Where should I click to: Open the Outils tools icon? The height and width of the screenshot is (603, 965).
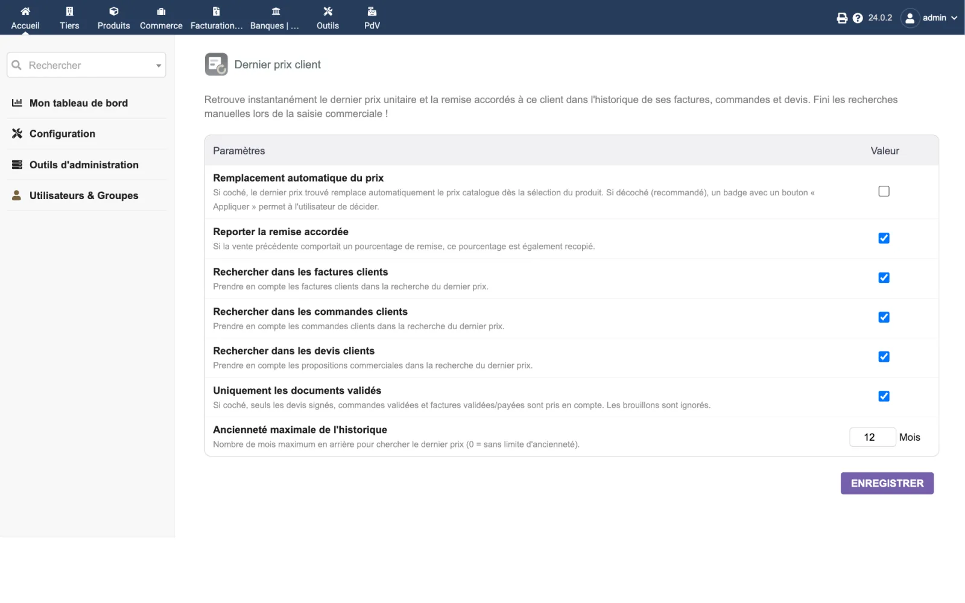(327, 11)
